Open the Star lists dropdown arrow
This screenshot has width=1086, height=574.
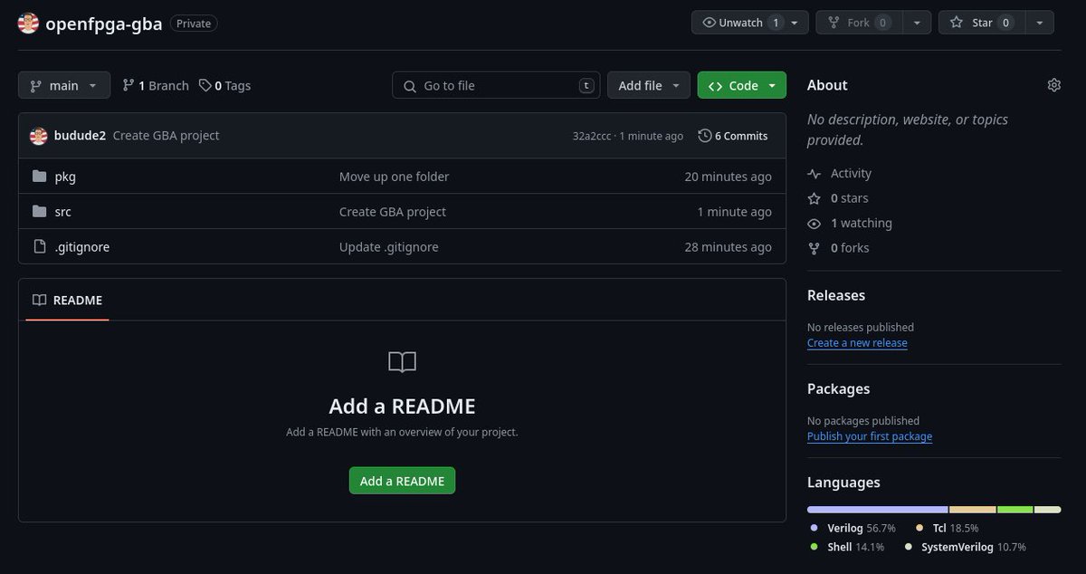click(1039, 23)
